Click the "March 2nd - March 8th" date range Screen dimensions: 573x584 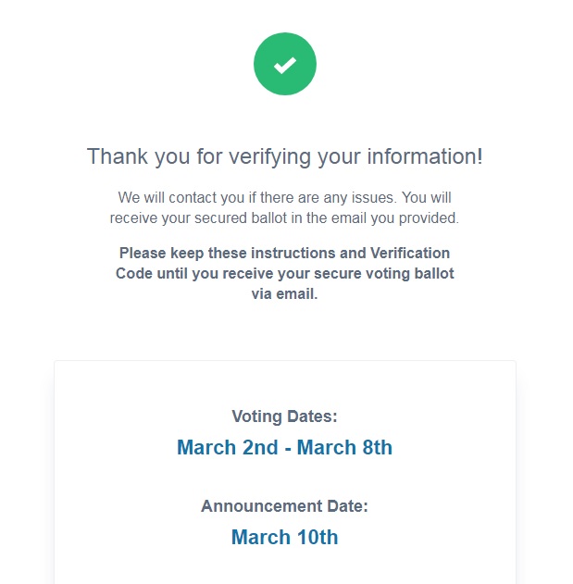pos(284,447)
